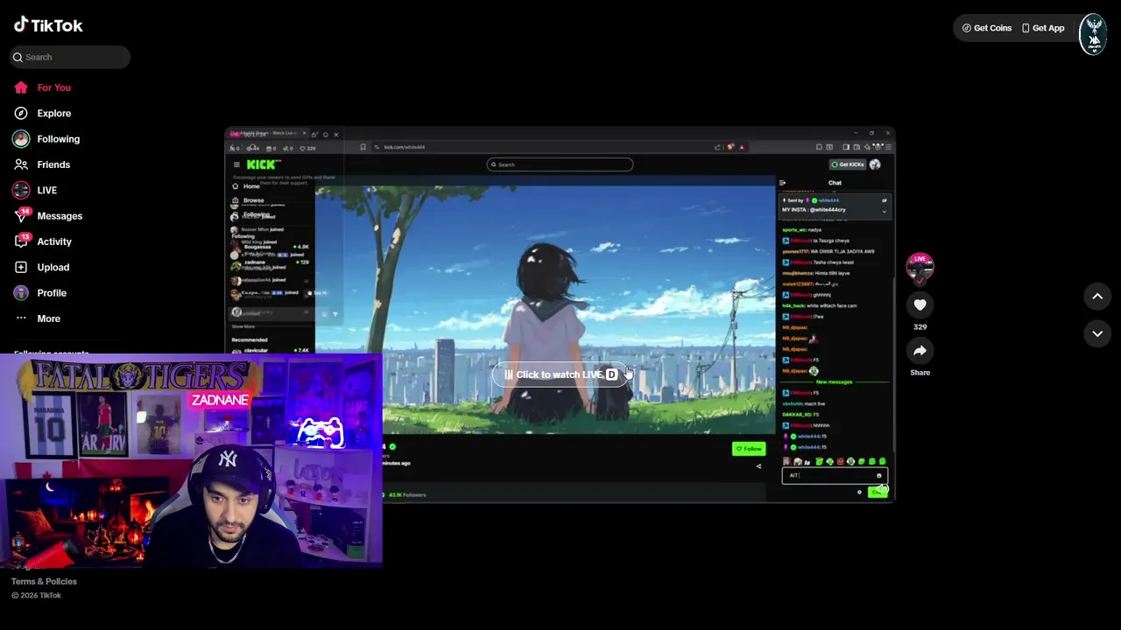Open Terms & Policies link
1121x630 pixels.
point(44,581)
